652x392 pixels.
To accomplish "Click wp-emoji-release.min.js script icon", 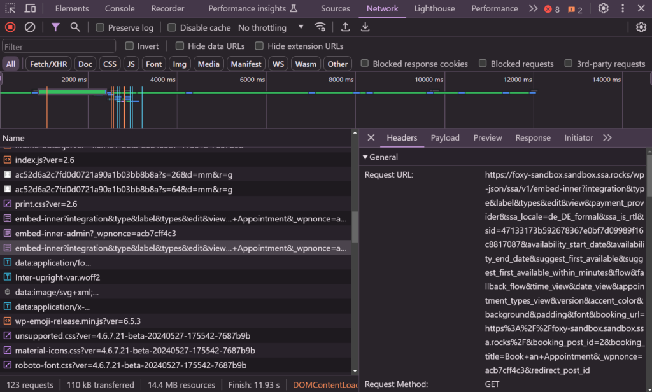I will click(8, 321).
